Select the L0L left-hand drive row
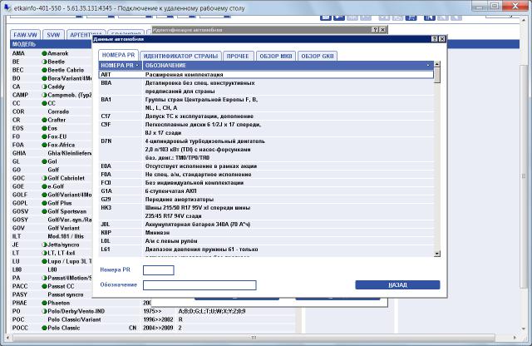532x346 pixels. click(266, 240)
